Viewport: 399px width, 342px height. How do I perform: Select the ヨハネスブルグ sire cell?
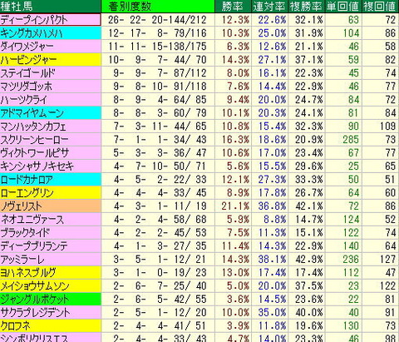click(51, 273)
